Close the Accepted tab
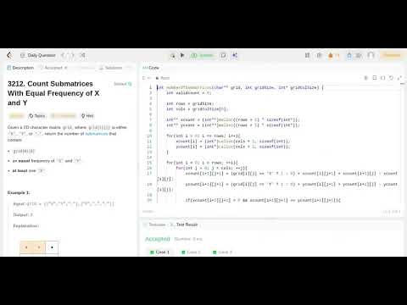Screen dimensions: 407x305 click(66, 68)
